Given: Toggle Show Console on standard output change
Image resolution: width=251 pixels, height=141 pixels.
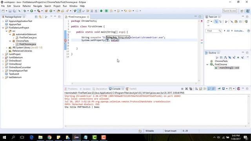Looking at the screenshot, I should click(x=209, y=89).
